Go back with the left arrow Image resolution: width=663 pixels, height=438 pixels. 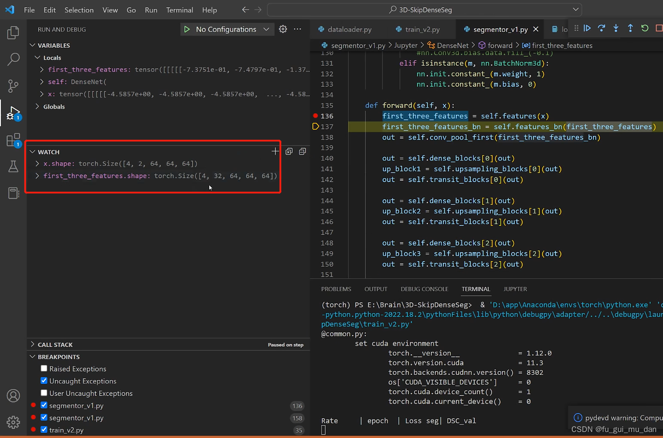click(245, 9)
